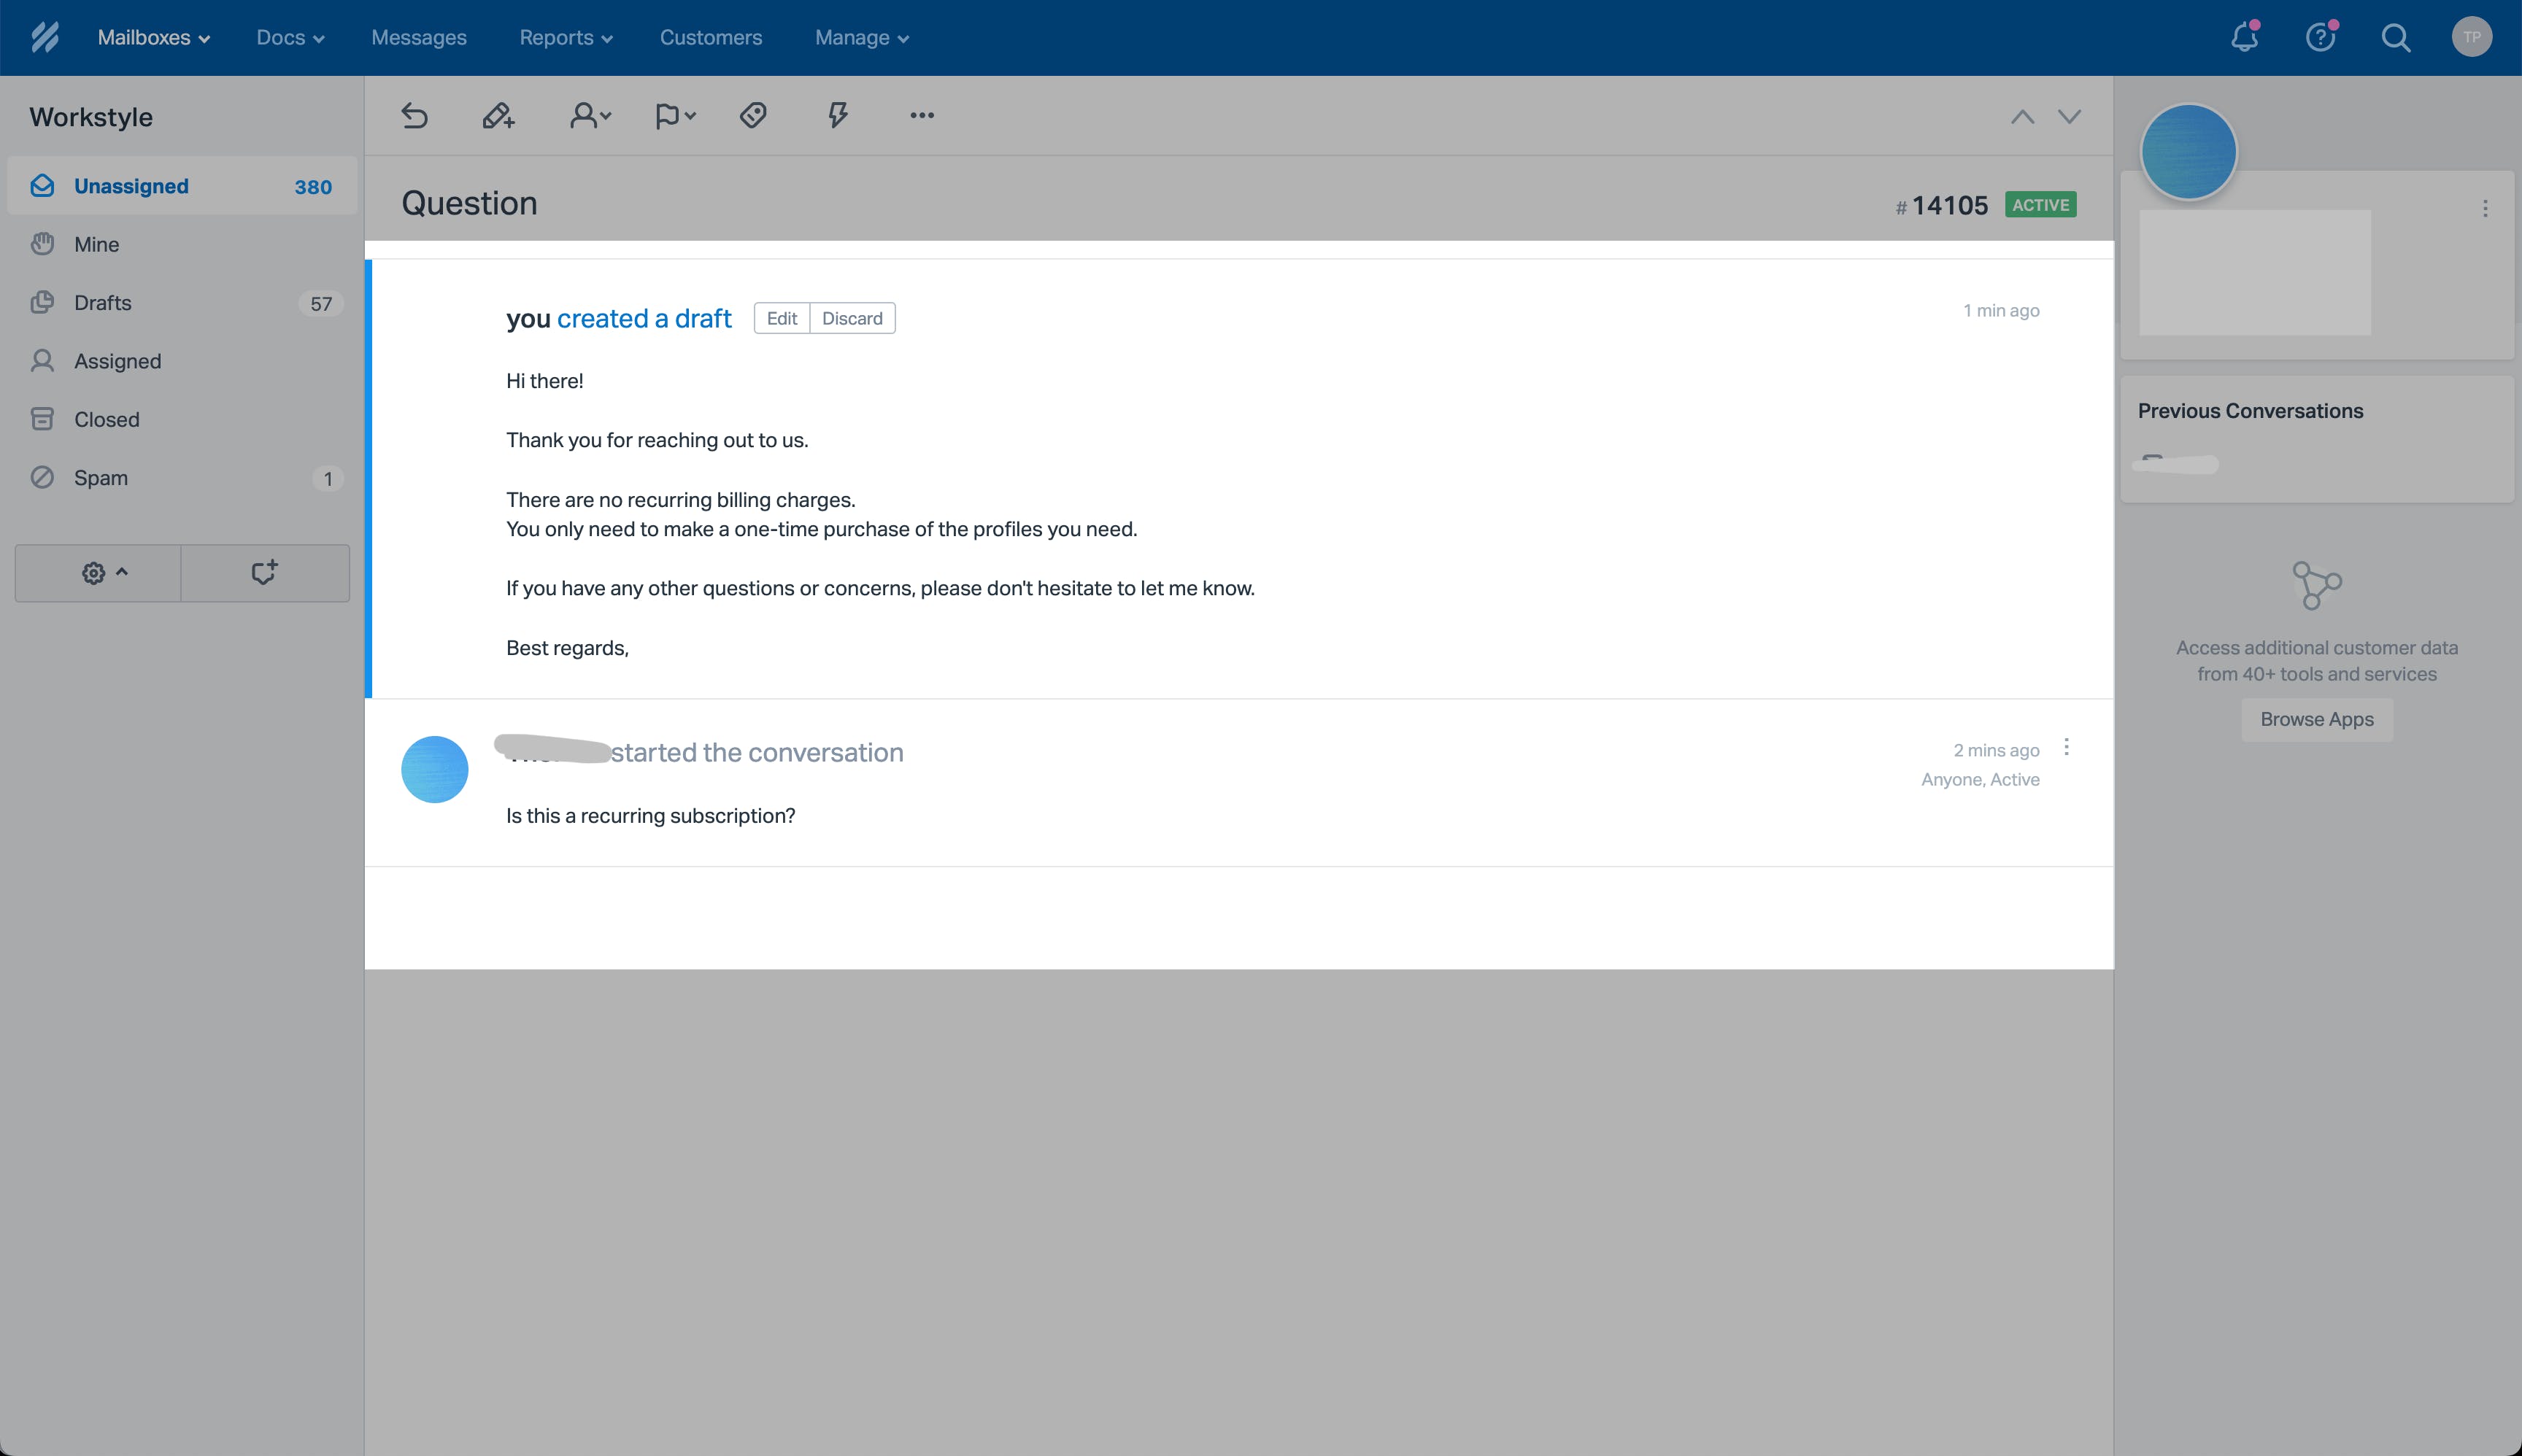This screenshot has width=2522, height=1456.
Task: Click the Discard button on draft
Action: pyautogui.click(x=851, y=317)
